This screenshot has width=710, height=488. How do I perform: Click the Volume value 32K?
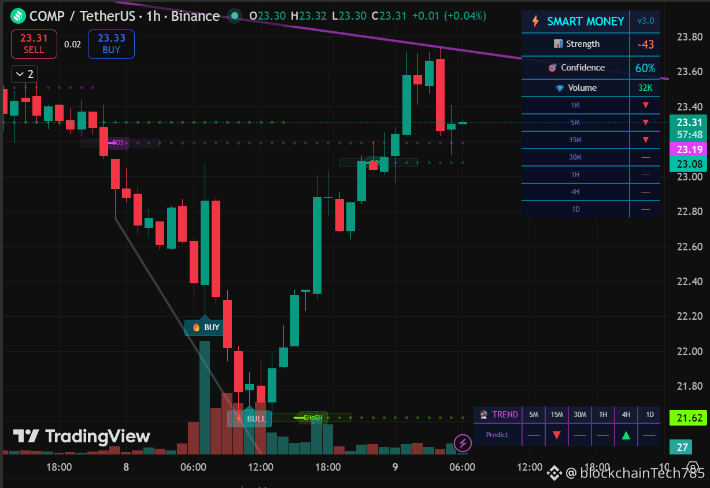coord(645,88)
